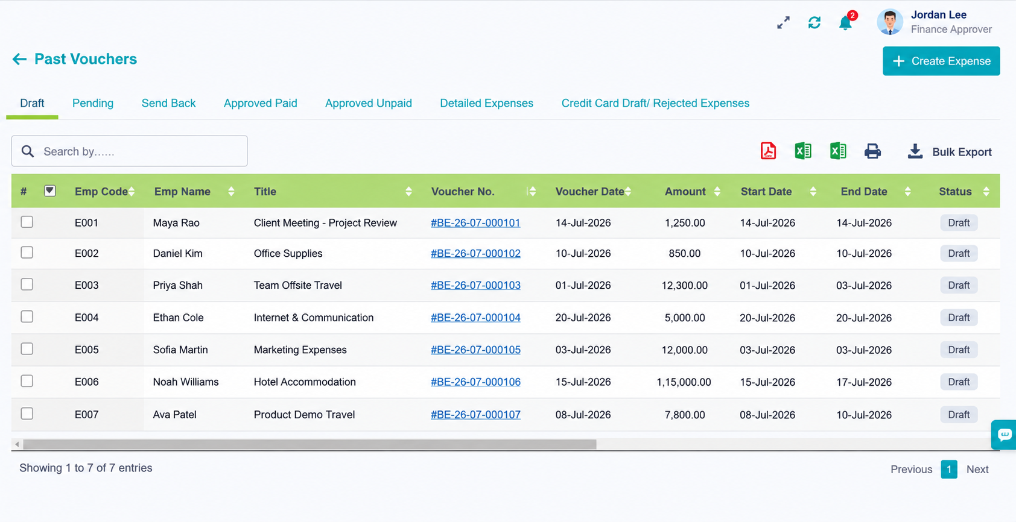Open voucher #BE-26-07-000107
This screenshot has width=1016, height=522.
tap(475, 415)
